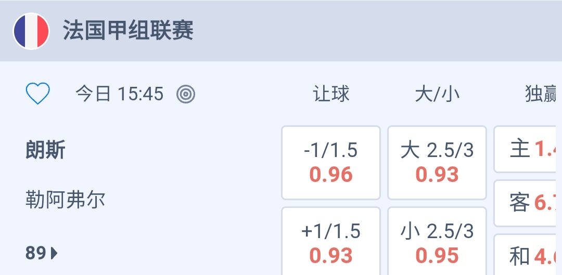Viewport: 562px width, 275px height.
Task: Open the 法国甲组联赛 league title
Action: pyautogui.click(x=128, y=31)
